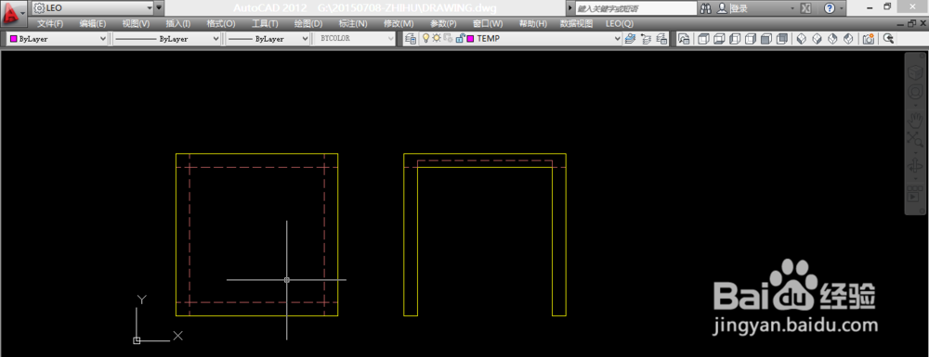Viewport: 929px width, 357px height.
Task: Expand the Help dropdown arrow
Action: coord(842,8)
